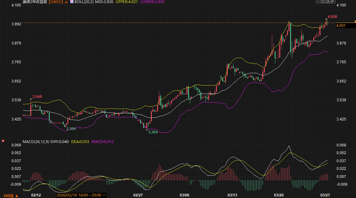Screen dimensions: 356x198
Task: Click the 3.384 low price label
Action: coord(71,128)
